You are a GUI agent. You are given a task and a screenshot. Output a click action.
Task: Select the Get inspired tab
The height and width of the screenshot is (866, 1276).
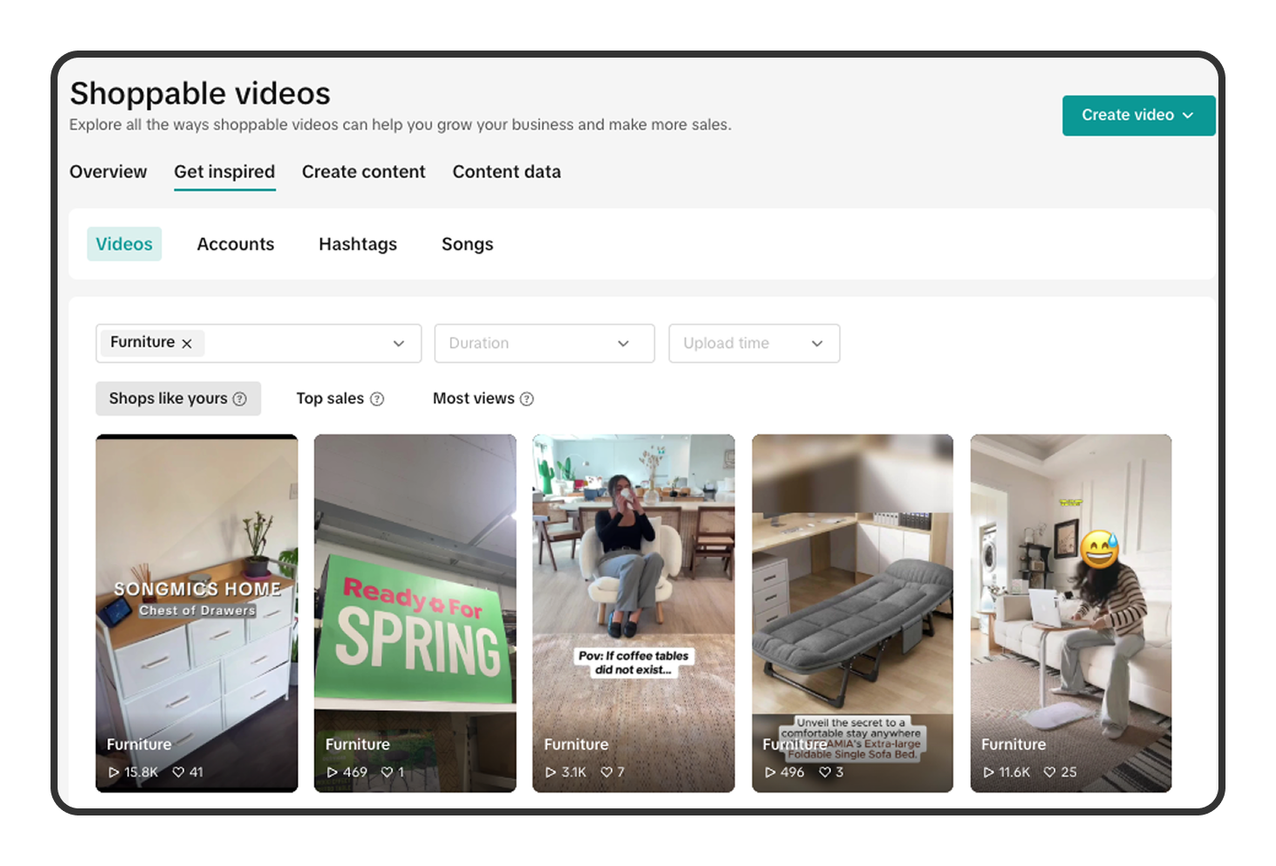click(224, 172)
